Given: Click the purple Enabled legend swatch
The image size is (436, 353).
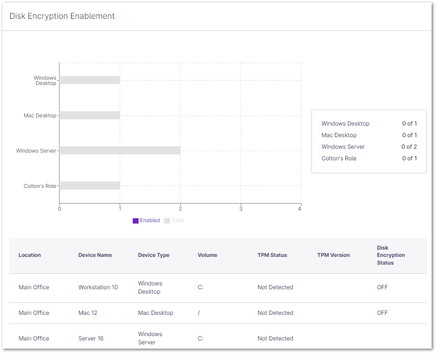Looking at the screenshot, I should pyautogui.click(x=136, y=221).
